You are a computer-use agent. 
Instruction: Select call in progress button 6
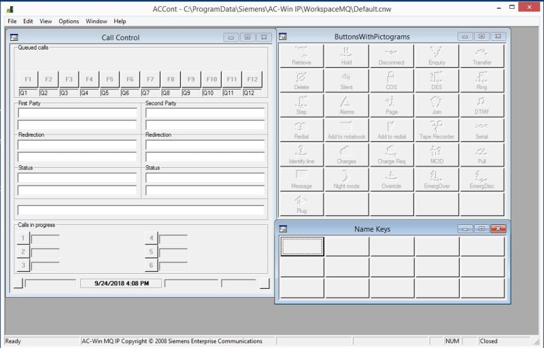(151, 265)
